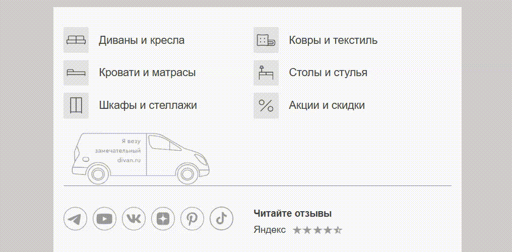Open Яндекс reviews link
Screen dimensions: 512x252
(270, 230)
